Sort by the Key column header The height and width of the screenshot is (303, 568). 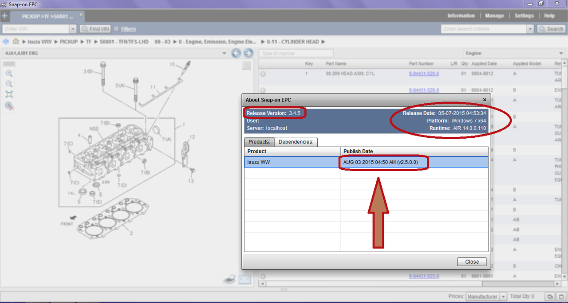[309, 64]
